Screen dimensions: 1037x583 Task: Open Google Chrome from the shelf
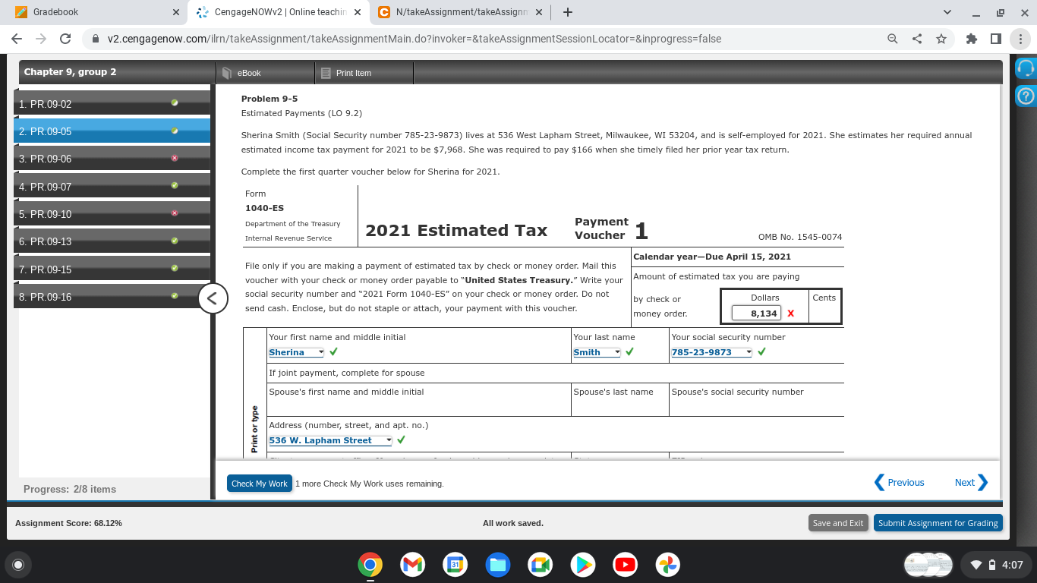pyautogui.click(x=370, y=565)
